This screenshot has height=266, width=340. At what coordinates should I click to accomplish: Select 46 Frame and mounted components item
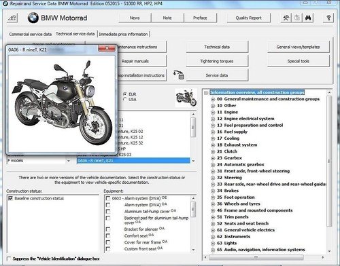click(x=255, y=210)
